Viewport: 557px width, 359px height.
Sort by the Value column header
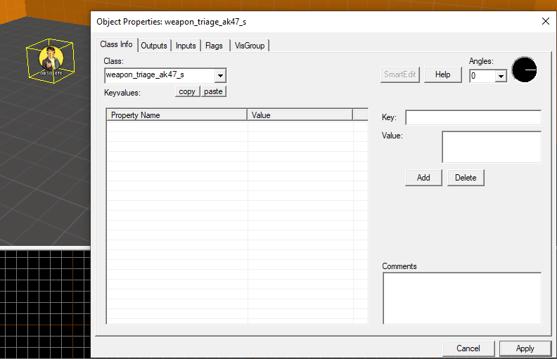[300, 115]
